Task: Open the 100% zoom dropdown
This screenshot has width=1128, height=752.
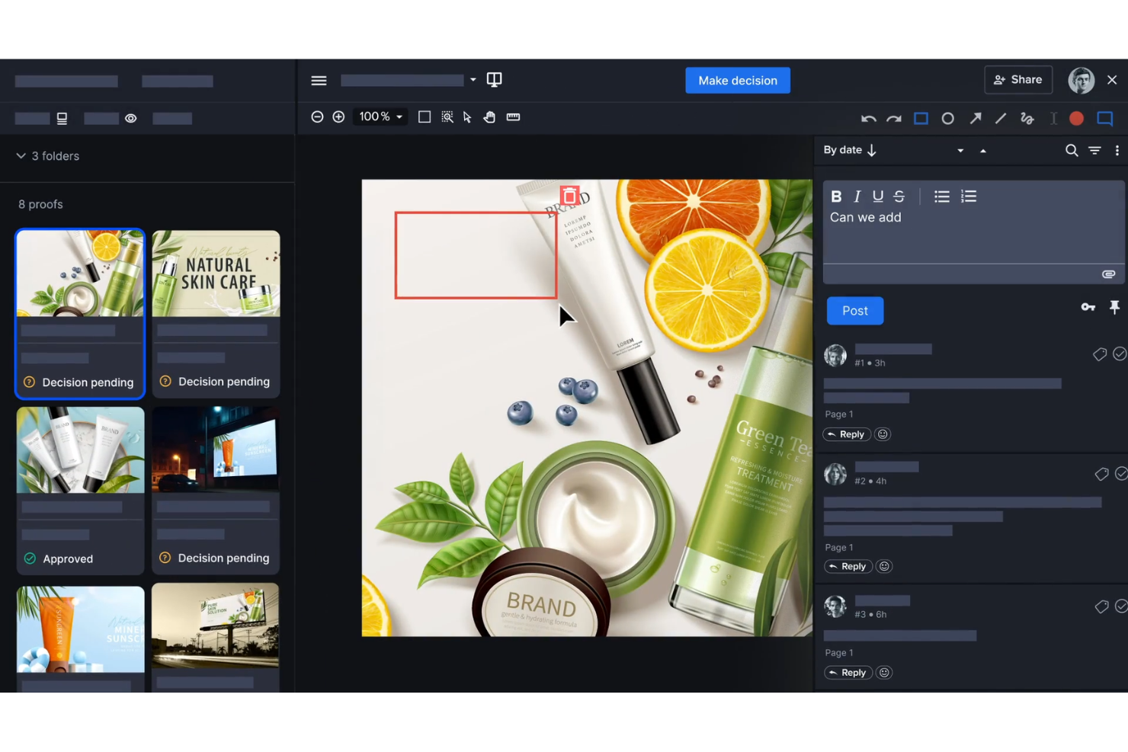Action: [x=380, y=117]
